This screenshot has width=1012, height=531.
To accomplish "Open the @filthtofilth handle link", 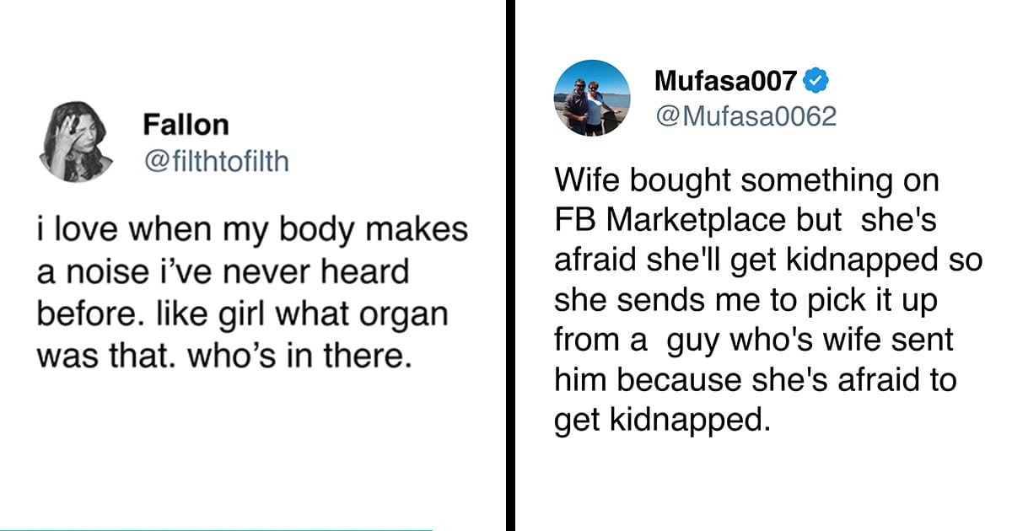I will coord(216,160).
